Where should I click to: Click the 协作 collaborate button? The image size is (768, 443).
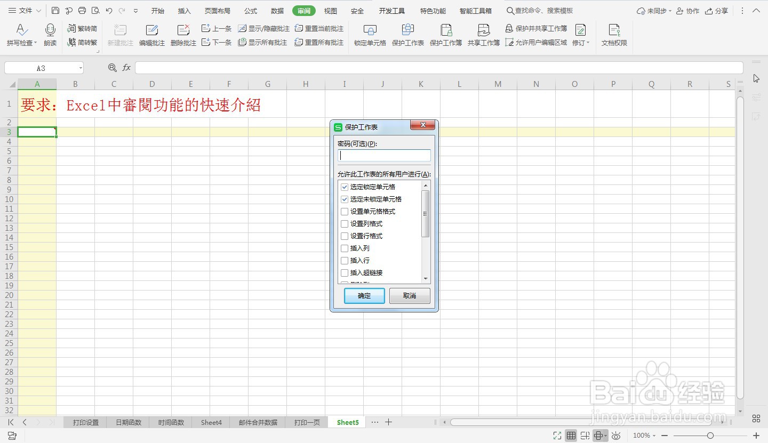pyautogui.click(x=687, y=11)
